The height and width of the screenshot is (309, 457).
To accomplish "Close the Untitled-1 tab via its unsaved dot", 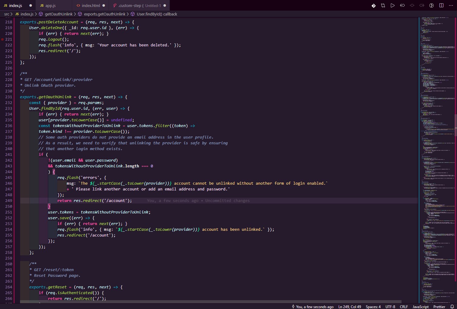I will point(165,5).
